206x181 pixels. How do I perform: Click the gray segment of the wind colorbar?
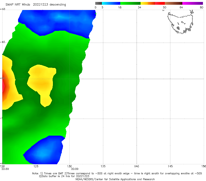click(99, 3)
